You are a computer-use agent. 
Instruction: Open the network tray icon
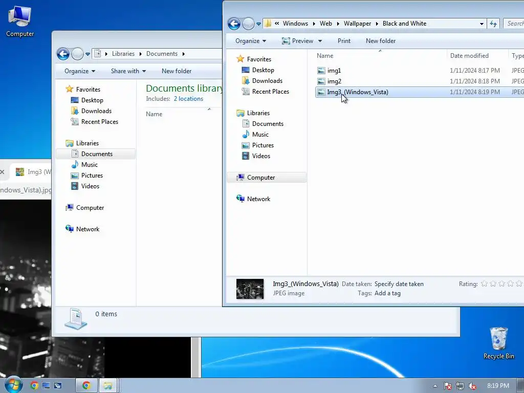460,386
